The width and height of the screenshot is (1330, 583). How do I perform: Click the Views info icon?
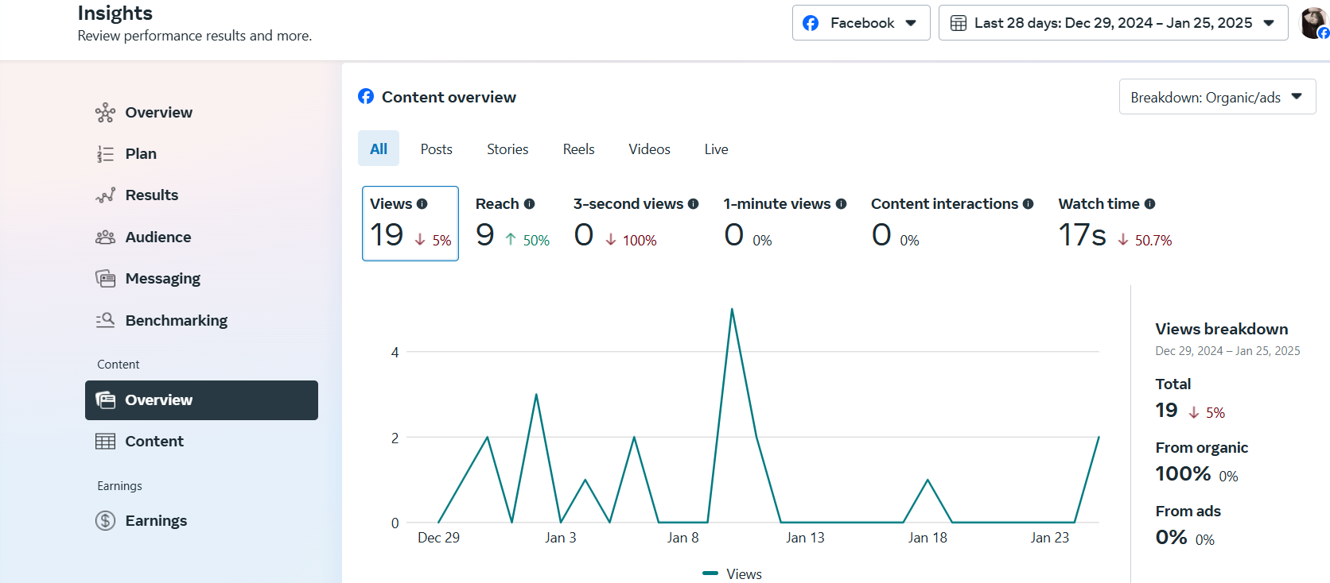[422, 204]
